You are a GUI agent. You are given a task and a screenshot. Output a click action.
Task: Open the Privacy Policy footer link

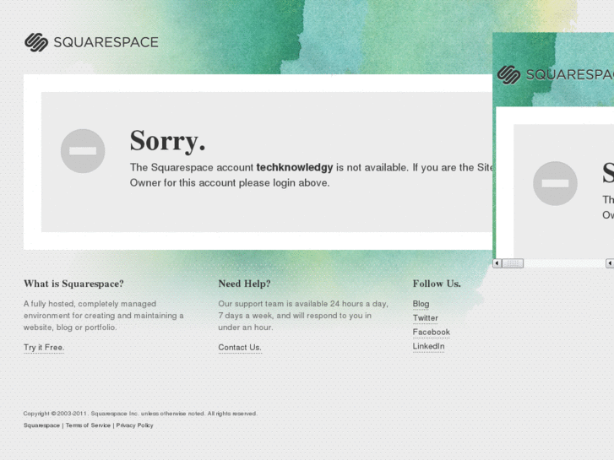click(134, 425)
